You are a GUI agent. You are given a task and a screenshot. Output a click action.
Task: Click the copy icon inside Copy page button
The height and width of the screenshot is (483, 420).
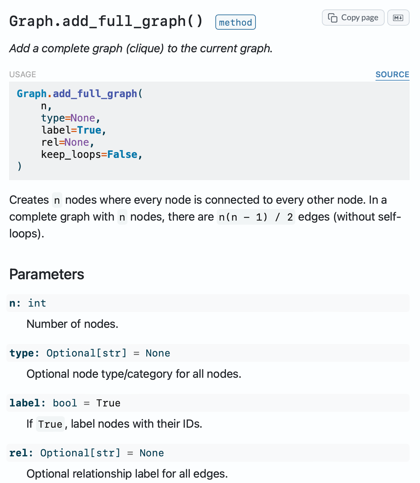pyautogui.click(x=333, y=18)
